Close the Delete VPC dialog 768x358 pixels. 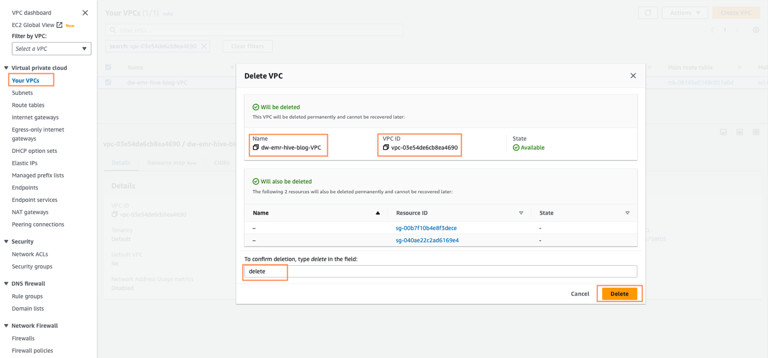(633, 76)
